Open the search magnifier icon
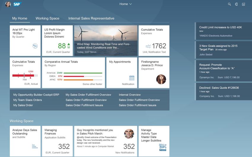This screenshot has width=252, height=157. pyautogui.click(x=229, y=4)
